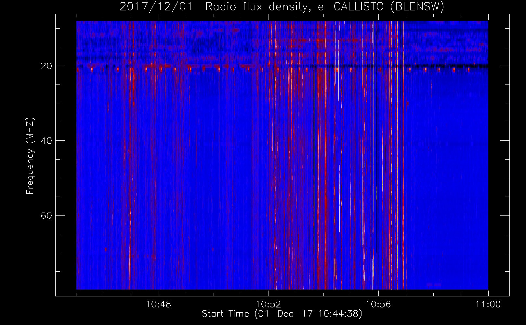Image resolution: width=526 pixels, height=325 pixels.
Task: Click the '11:00' time tick label
Action: (488, 305)
